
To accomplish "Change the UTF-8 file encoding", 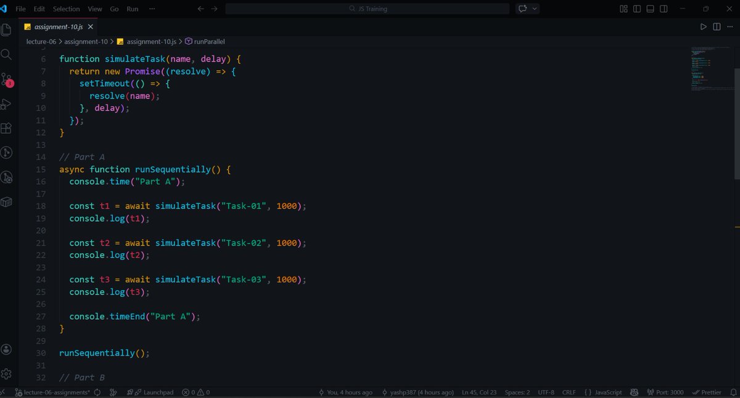I will point(546,392).
